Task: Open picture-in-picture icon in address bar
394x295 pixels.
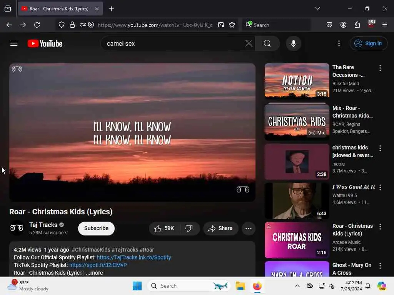Action: 221,25
